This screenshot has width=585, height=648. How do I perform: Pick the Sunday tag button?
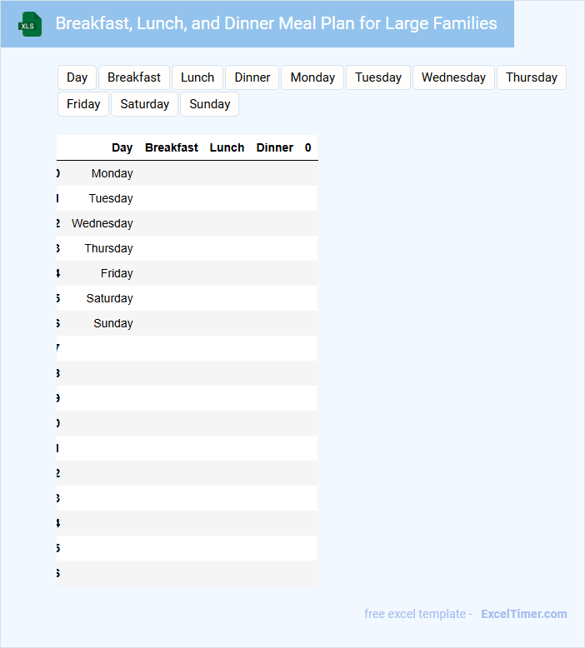[x=210, y=104]
